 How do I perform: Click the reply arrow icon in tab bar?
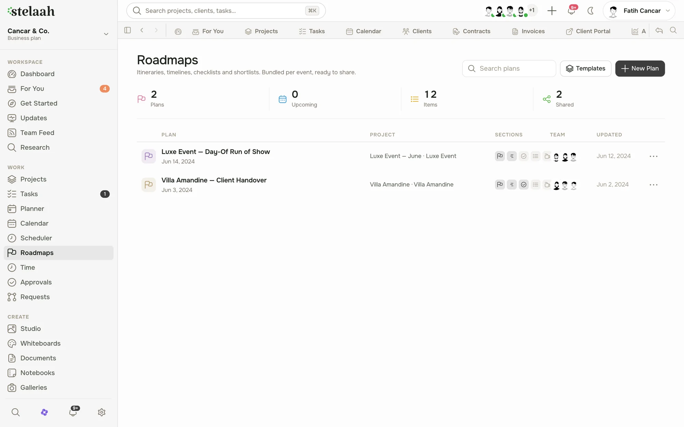[659, 31]
